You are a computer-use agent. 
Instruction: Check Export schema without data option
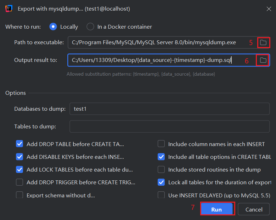tap(19, 195)
